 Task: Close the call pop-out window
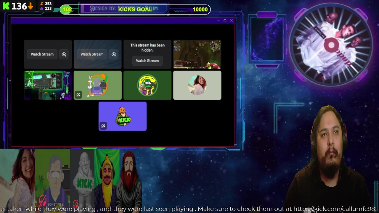point(232,21)
